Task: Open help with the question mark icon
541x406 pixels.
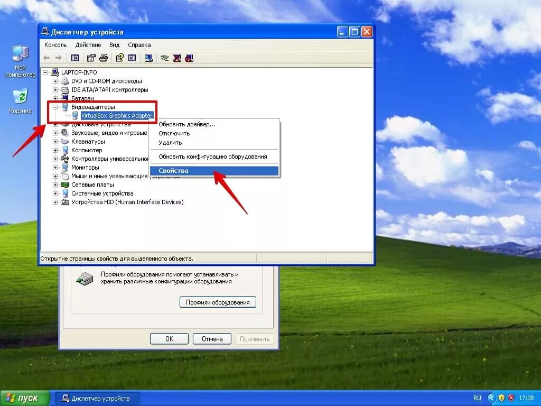Action: tap(120, 58)
